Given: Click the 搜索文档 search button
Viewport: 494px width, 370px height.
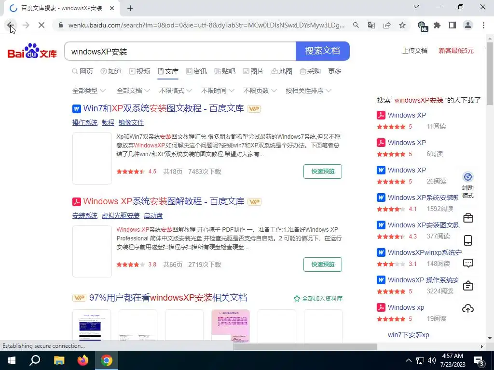Looking at the screenshot, I should (323, 51).
